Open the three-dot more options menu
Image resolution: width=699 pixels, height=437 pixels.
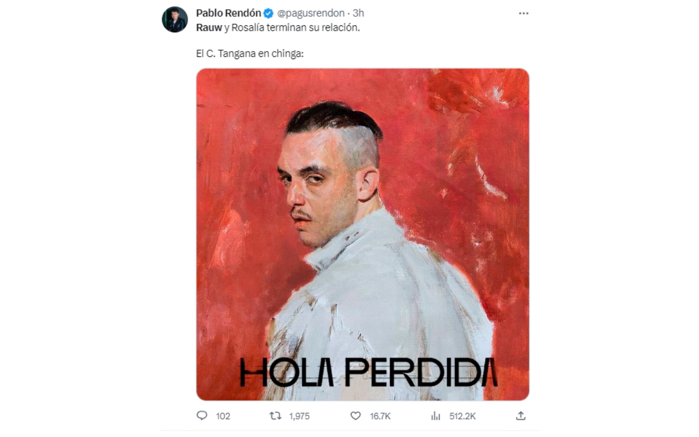[523, 14]
